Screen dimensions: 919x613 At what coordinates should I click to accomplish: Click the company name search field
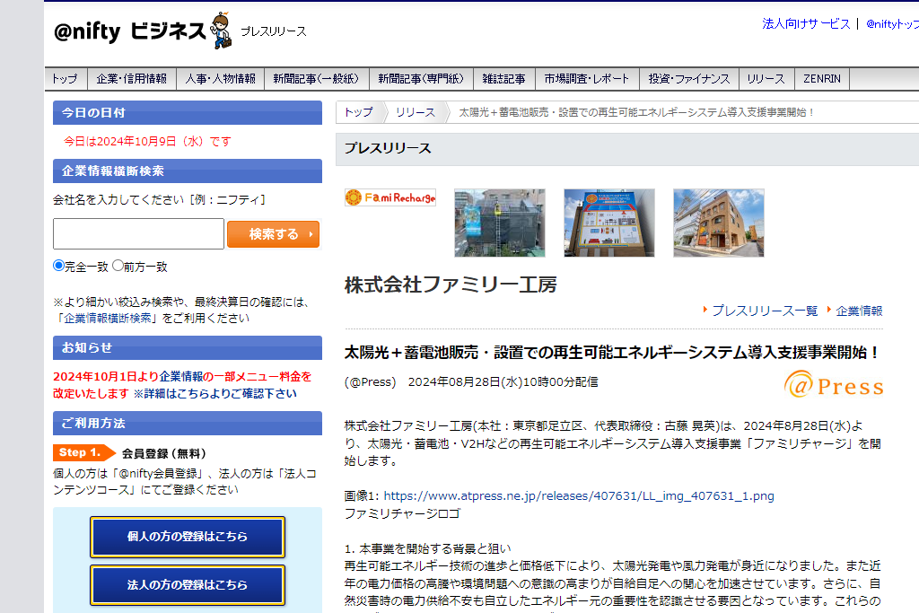138,234
